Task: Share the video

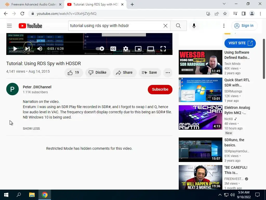Action: pyautogui.click(x=124, y=73)
